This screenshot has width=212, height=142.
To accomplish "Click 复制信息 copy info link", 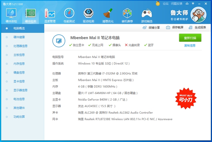I will (x=190, y=45).
